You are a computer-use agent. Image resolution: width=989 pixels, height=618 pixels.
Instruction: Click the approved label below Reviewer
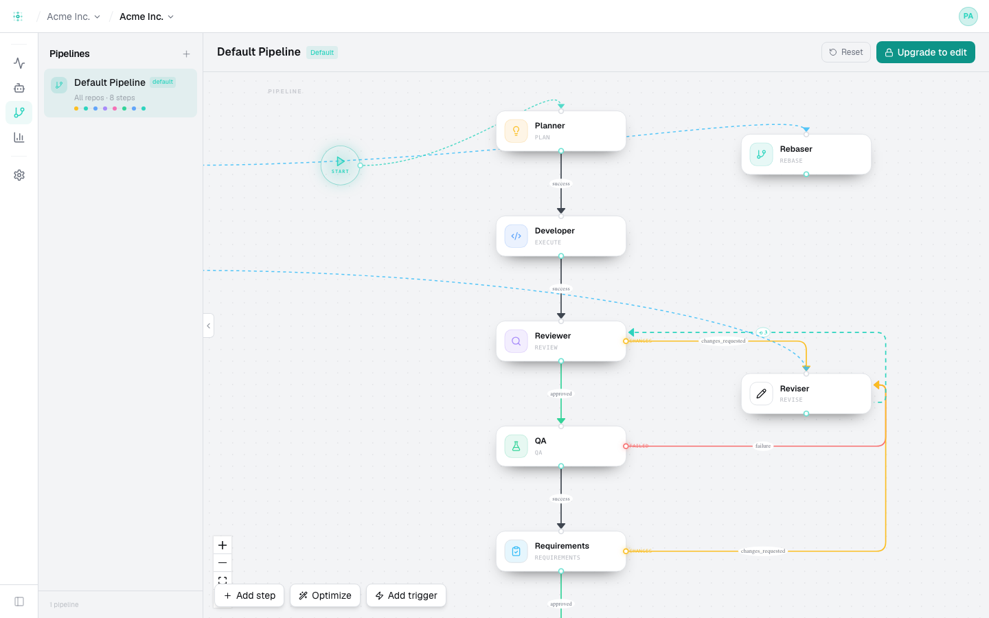click(x=561, y=394)
